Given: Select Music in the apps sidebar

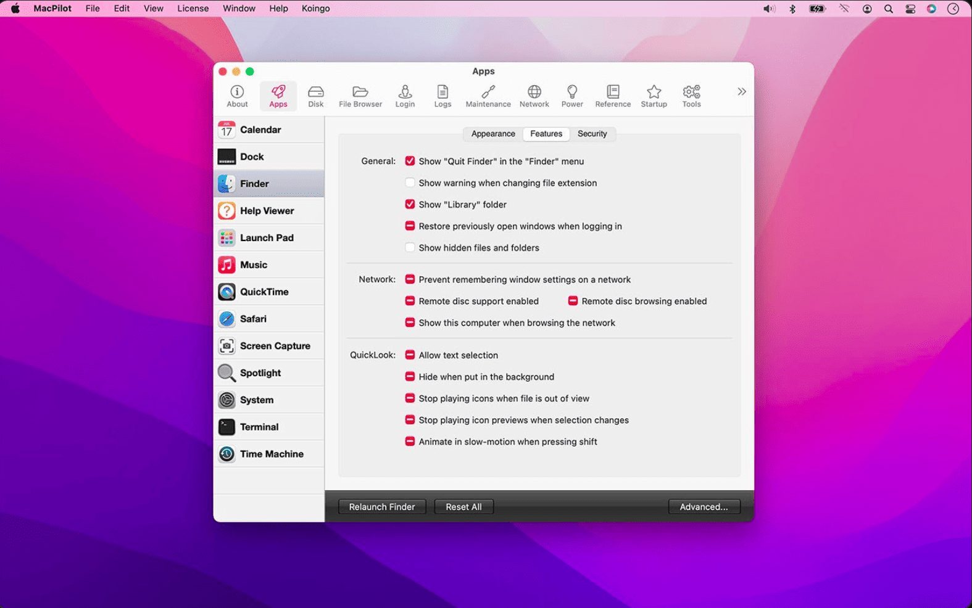Looking at the screenshot, I should pyautogui.click(x=269, y=265).
